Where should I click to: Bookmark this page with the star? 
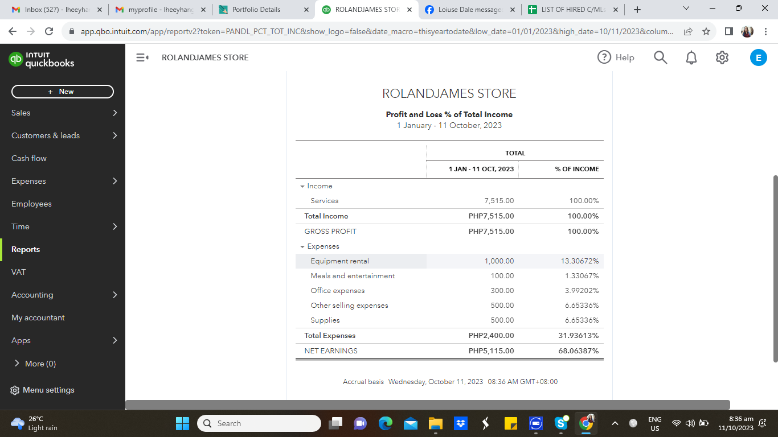click(x=706, y=31)
